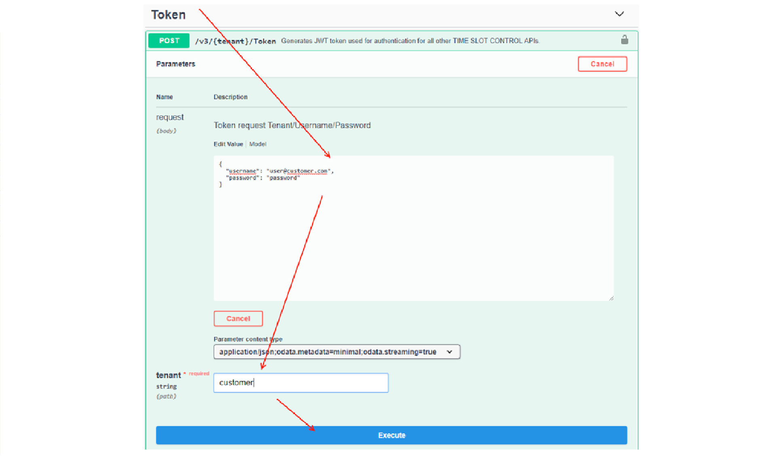Viewport: 775px width, 456px height.
Task: Click the 'request' parameter name
Action: coord(170,117)
